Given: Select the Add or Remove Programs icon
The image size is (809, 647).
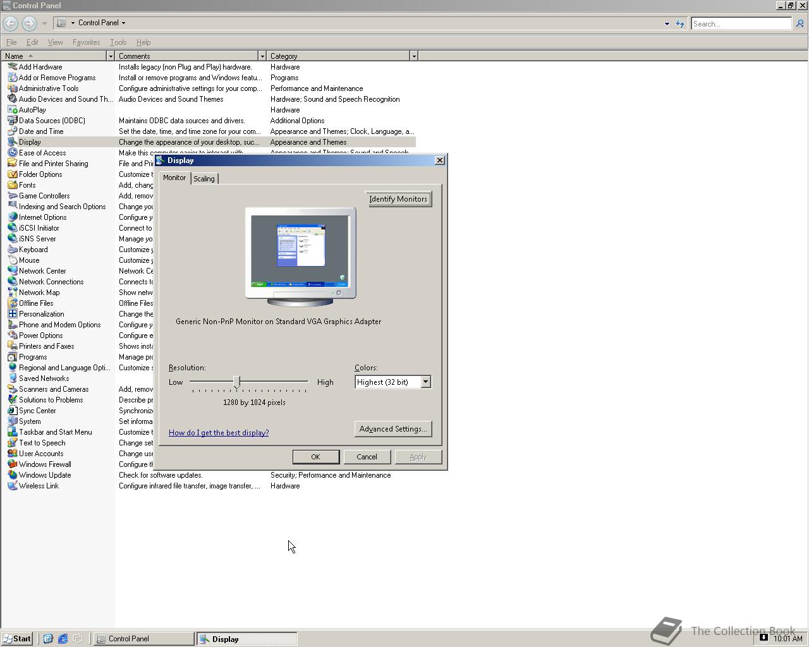Looking at the screenshot, I should coord(12,78).
